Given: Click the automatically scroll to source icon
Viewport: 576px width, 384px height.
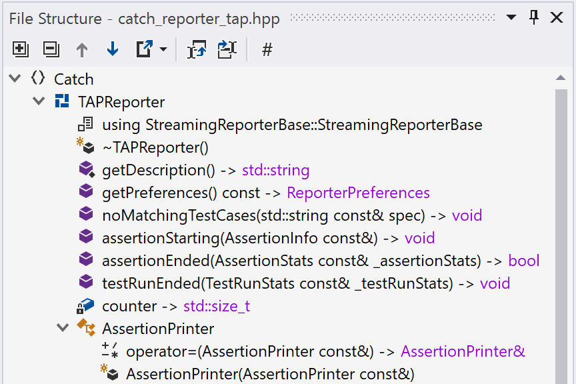Looking at the screenshot, I should (x=227, y=49).
